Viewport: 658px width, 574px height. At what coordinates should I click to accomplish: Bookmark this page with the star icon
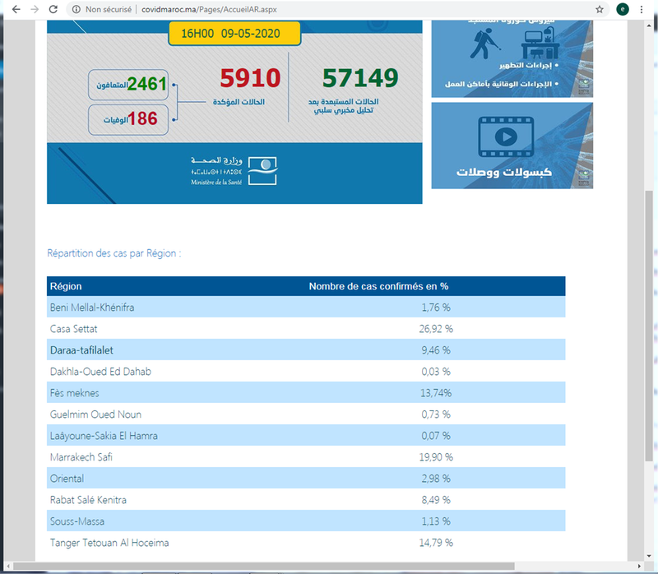pyautogui.click(x=599, y=10)
